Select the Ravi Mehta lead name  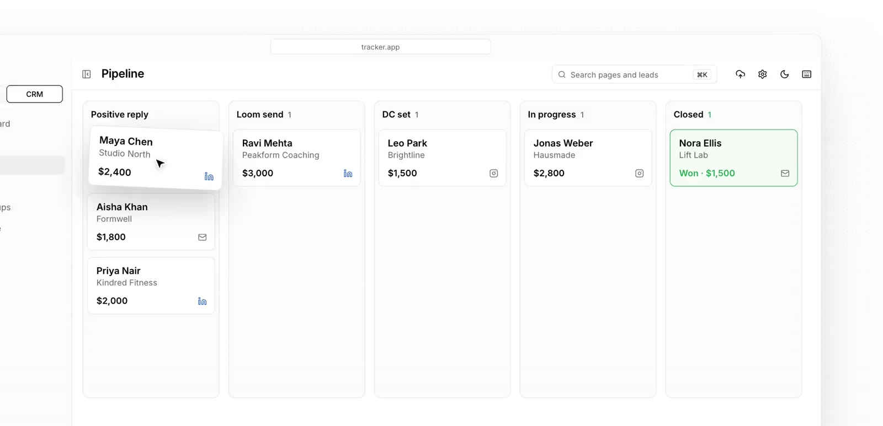267,143
